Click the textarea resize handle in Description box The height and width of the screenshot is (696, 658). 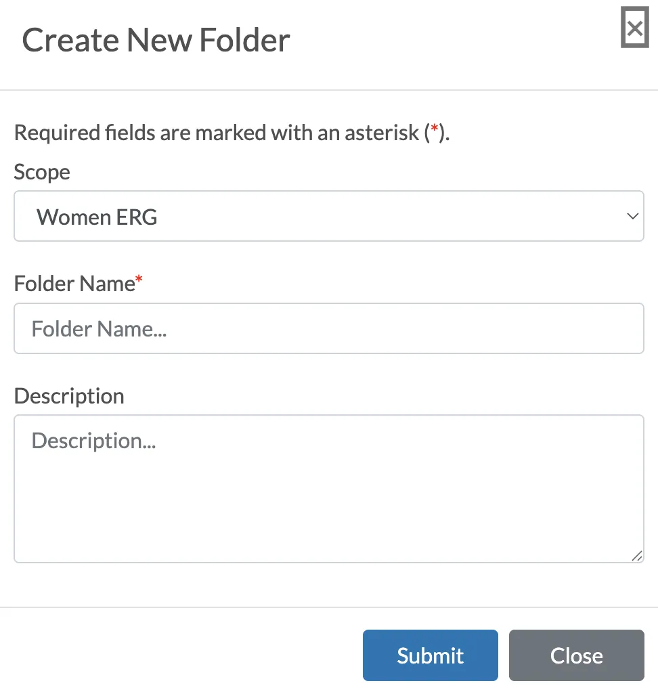637,556
